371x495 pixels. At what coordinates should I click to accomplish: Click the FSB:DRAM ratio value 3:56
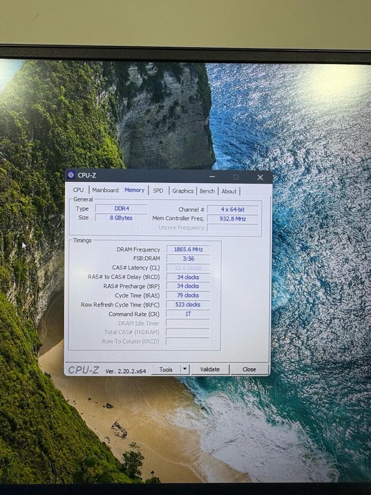point(188,259)
